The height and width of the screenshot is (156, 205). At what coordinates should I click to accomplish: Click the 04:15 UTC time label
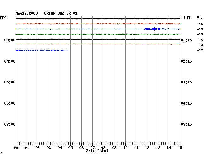[186, 103]
